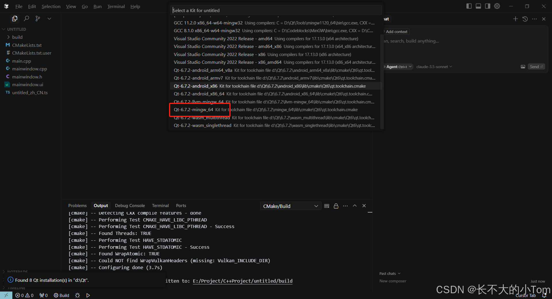Select GCC 8.1.0 x86_64-w64-mingw32 kit
552x299 pixels.
pos(275,31)
